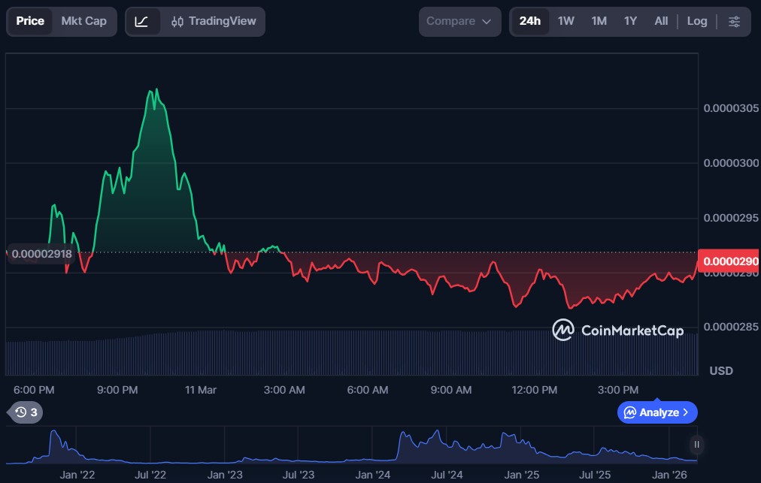Switch to line chart view icon
761x483 pixels.
coord(142,21)
